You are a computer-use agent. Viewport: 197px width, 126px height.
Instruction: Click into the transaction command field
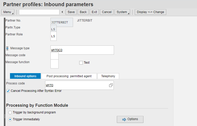click(x=39, y=12)
